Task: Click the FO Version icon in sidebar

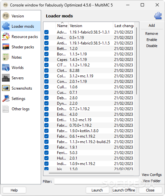Action: pos(6,16)
